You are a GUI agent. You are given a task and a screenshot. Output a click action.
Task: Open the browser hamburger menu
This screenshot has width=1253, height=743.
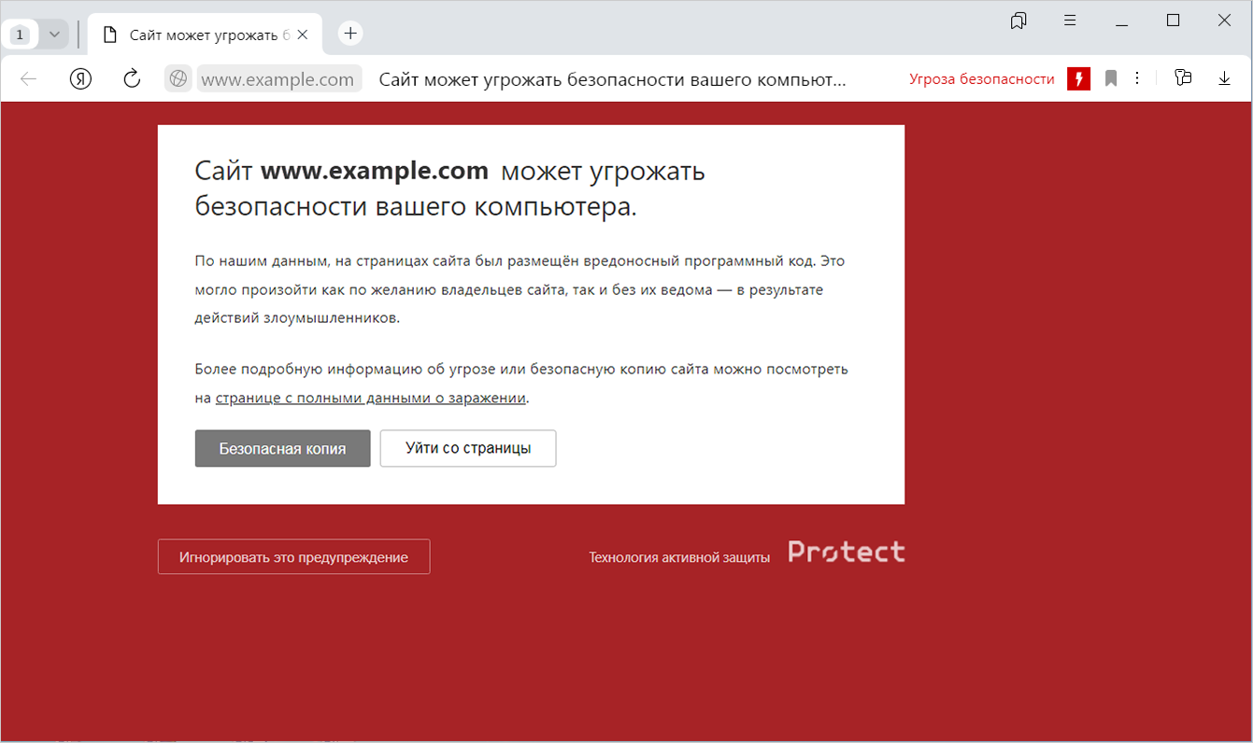(1071, 21)
